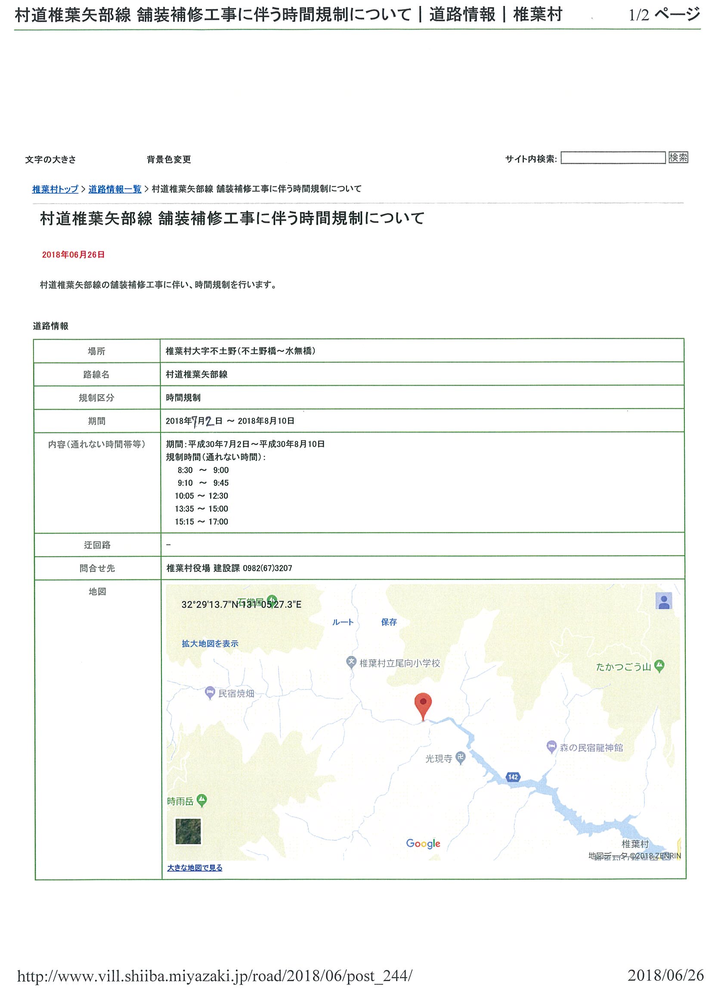Click the footer URL http://www.vill.shiiba.miyazaki.jp/road/2018/06/post_244/

(214, 976)
